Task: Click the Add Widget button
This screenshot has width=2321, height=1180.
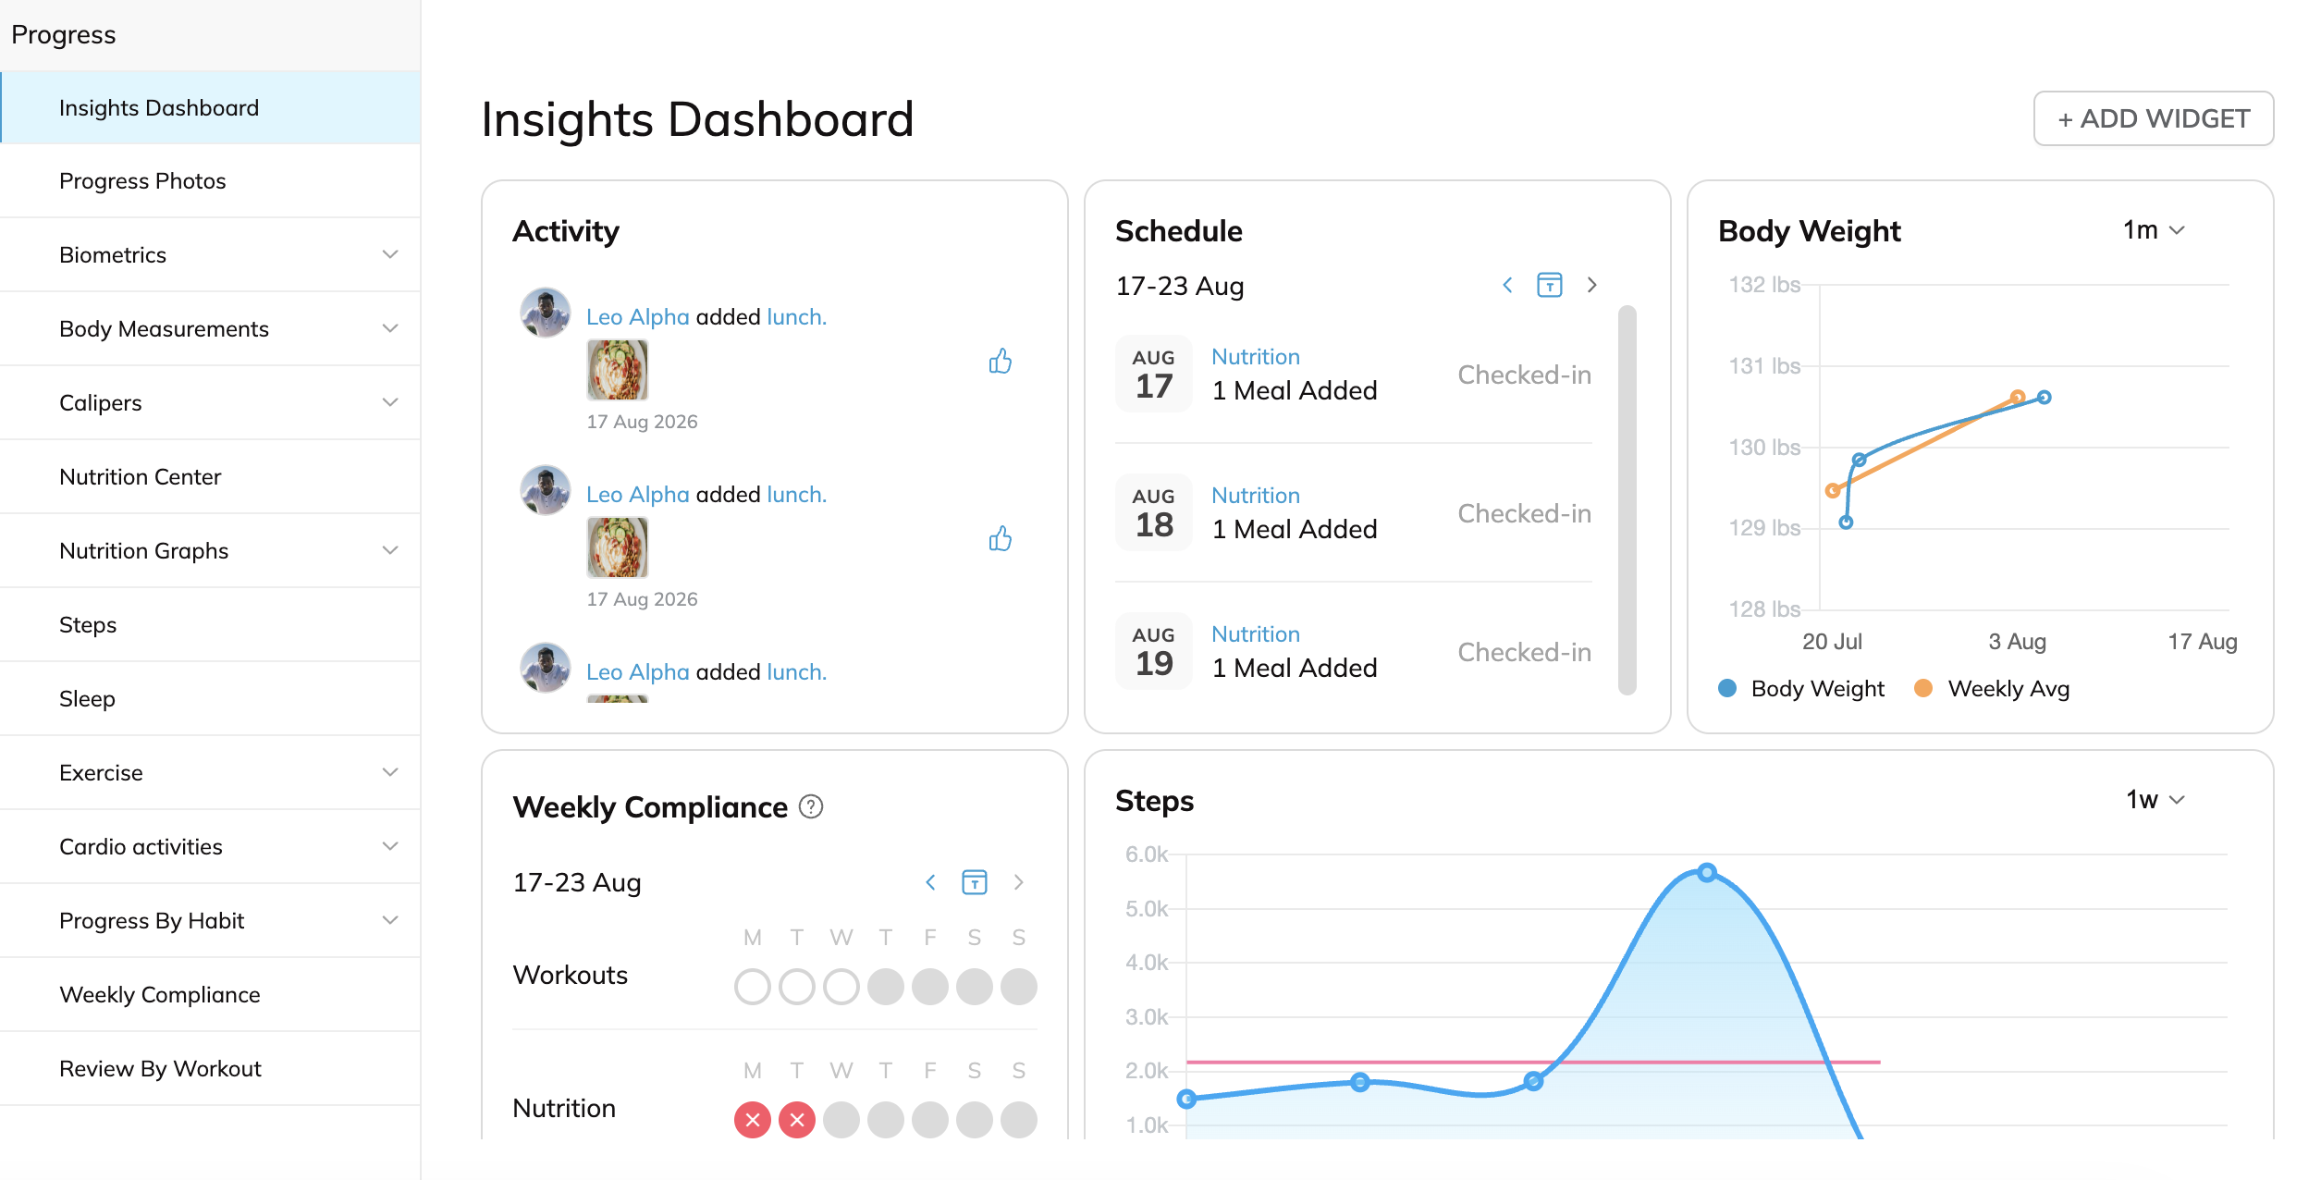Action: point(2154,118)
